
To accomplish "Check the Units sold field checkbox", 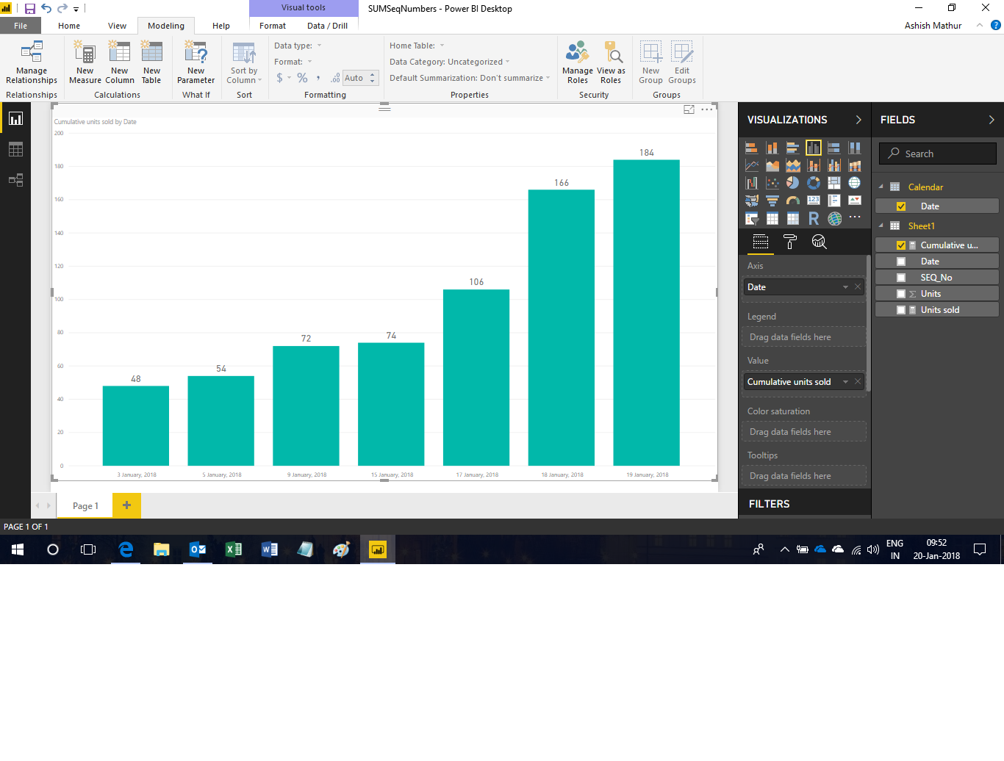I will [901, 310].
